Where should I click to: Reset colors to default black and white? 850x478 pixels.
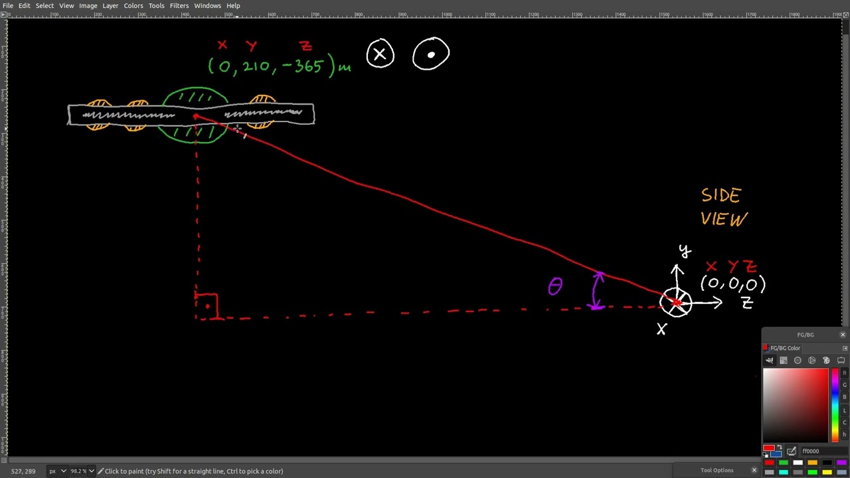tap(766, 455)
